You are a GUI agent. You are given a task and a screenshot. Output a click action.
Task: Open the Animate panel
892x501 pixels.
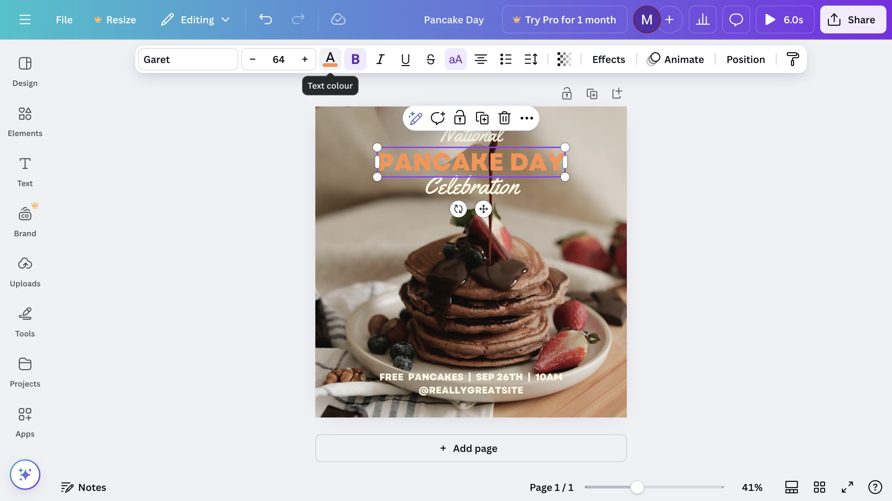coord(675,59)
